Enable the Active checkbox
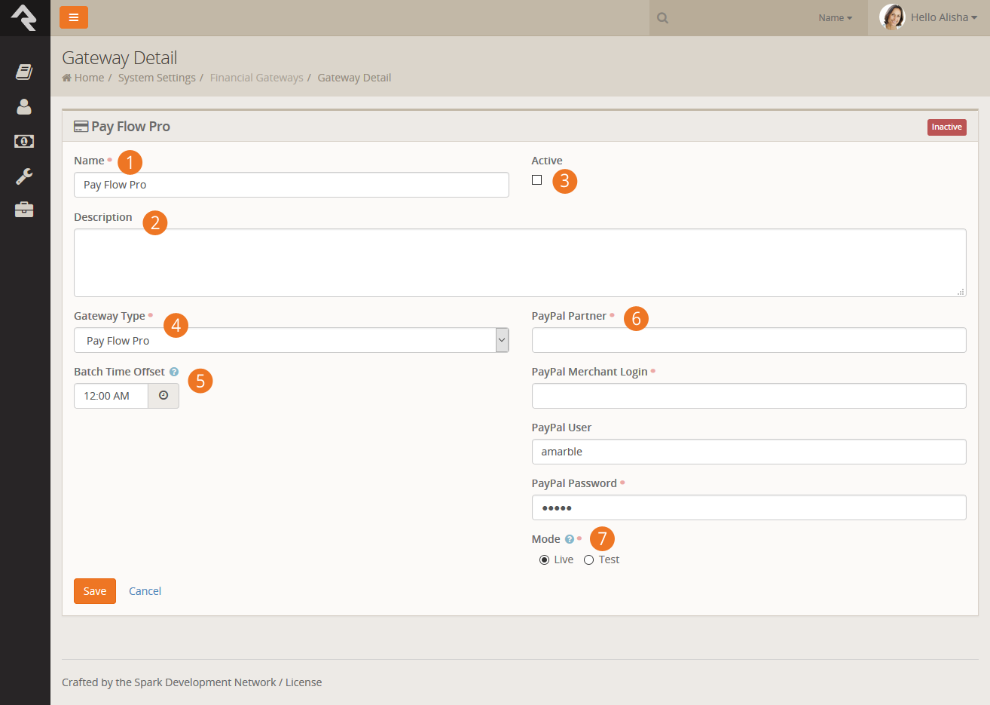 coord(536,179)
